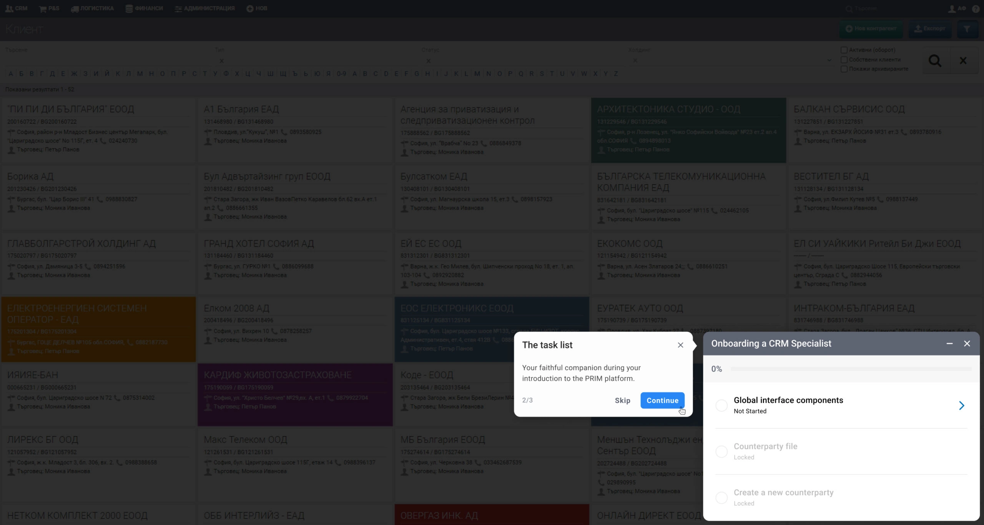This screenshot has width=984, height=525.
Task: Minimize the Onboarding a CRM Specialist panel
Action: point(949,343)
